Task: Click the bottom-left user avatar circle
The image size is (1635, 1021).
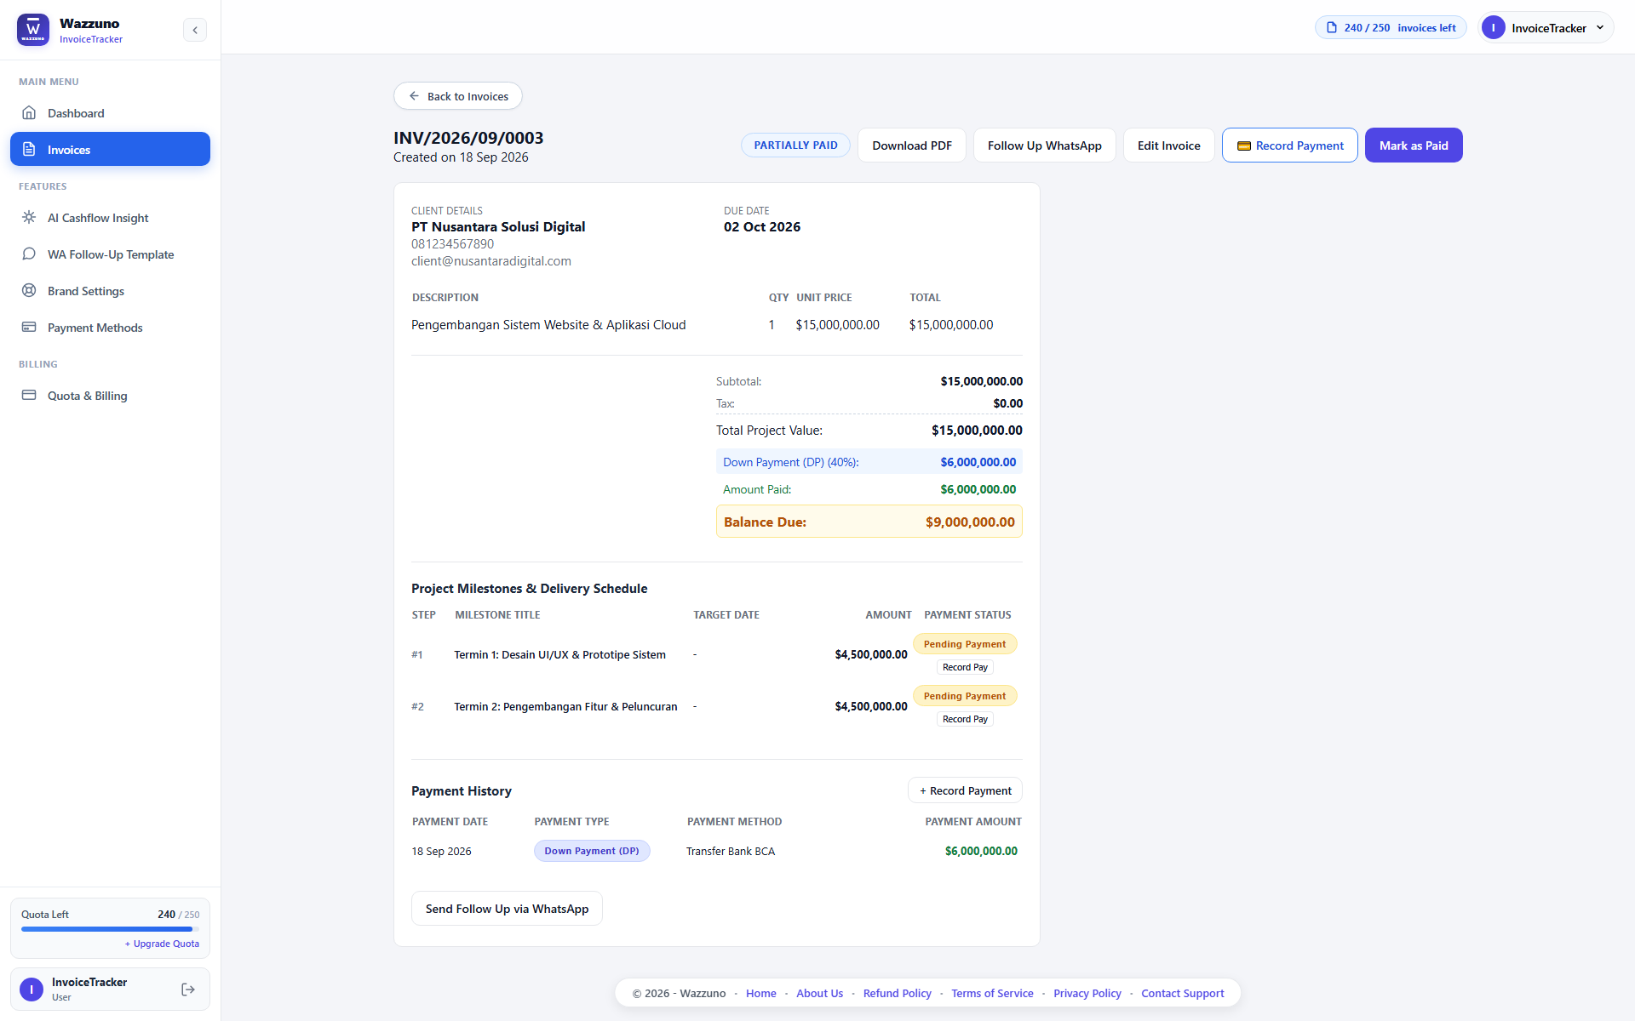Action: [32, 990]
